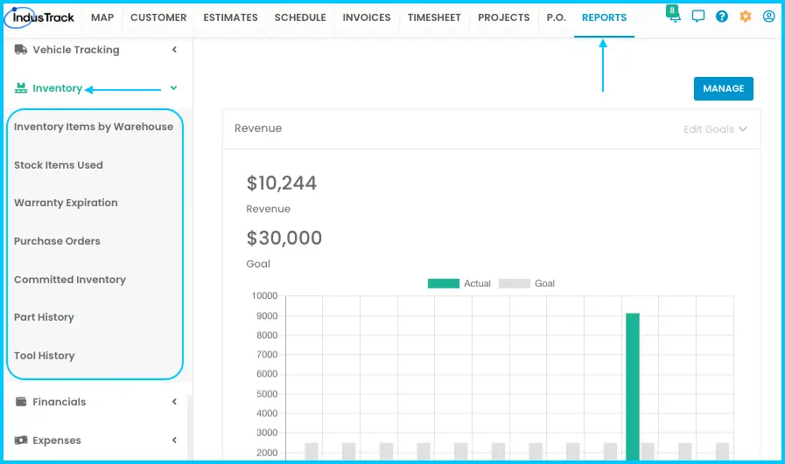785x464 pixels.
Task: Open the Edit Goals dropdown
Action: coord(715,129)
